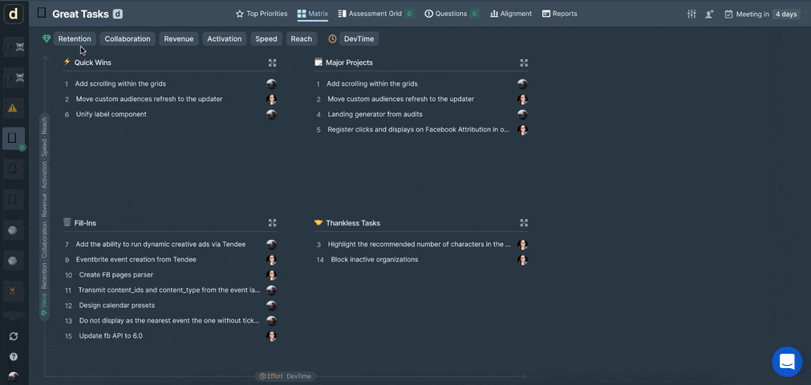Image resolution: width=811 pixels, height=385 pixels.
Task: Toggle the Collaboration criterion chip
Action: tap(128, 38)
